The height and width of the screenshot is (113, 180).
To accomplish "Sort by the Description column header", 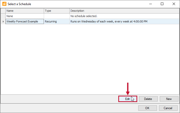I will tap(124, 11).
